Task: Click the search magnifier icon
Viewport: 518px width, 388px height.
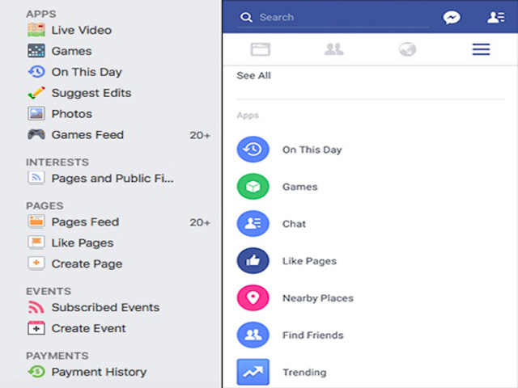Action: click(x=246, y=17)
